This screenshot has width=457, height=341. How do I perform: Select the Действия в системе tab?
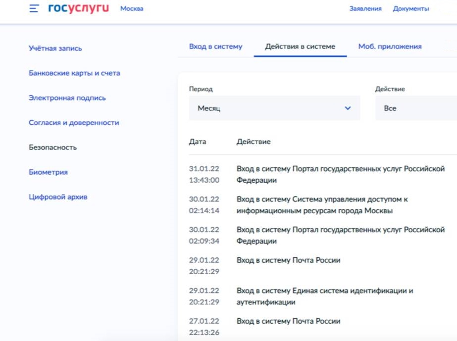pyautogui.click(x=300, y=47)
